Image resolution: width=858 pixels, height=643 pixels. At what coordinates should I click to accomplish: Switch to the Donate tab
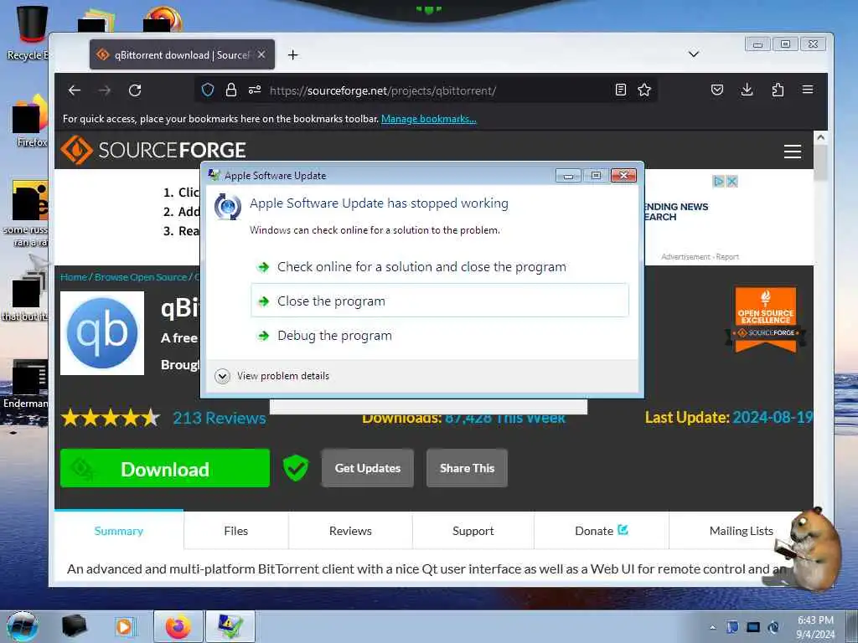point(601,531)
